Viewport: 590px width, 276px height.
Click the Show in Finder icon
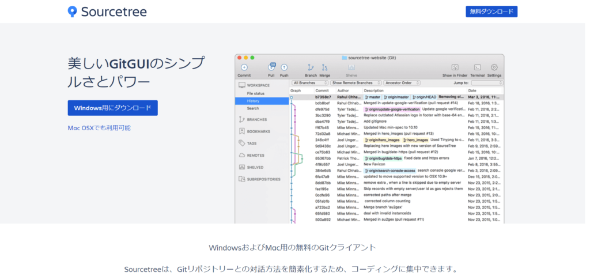(455, 67)
